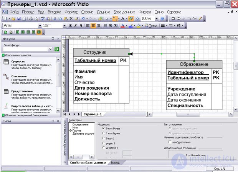
Task: Apply center text alignment
Action: click(93, 25)
